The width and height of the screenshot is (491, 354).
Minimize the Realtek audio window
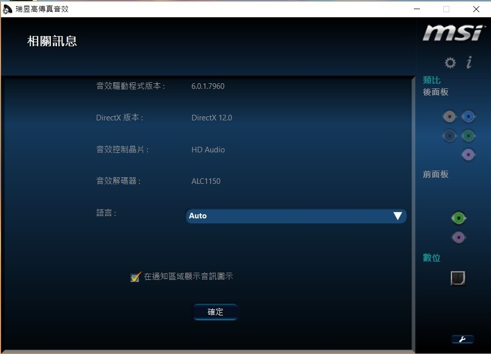tap(417, 9)
